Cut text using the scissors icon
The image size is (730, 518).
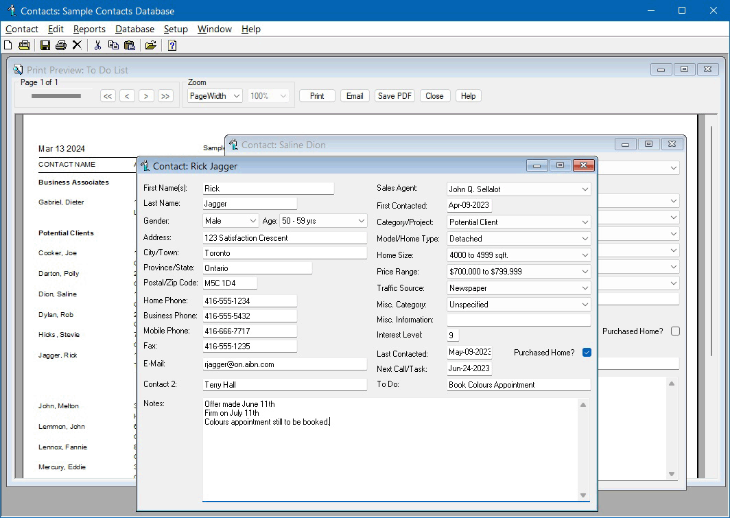(97, 45)
